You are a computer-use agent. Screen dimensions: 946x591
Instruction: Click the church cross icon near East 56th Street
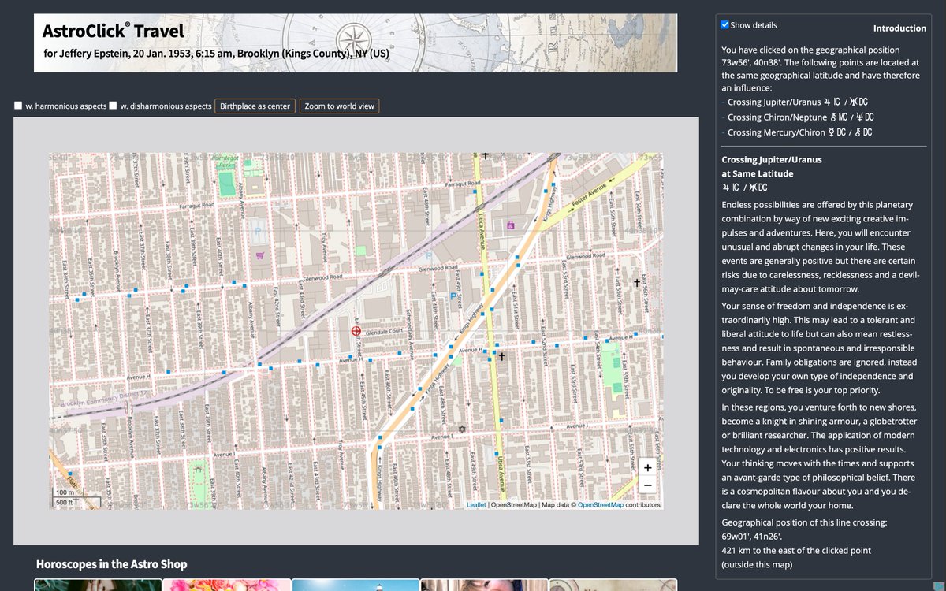(x=637, y=282)
